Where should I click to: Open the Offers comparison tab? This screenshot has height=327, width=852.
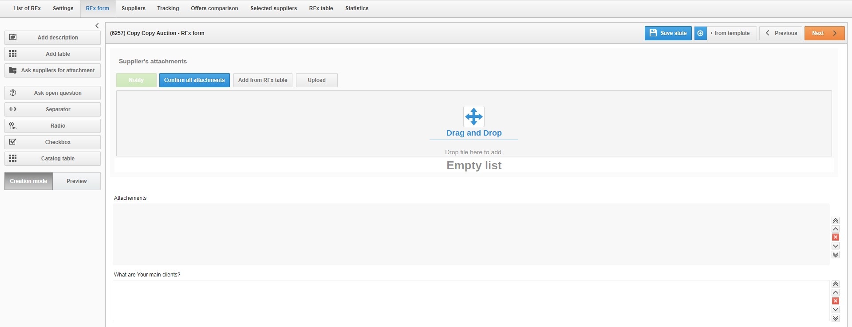point(214,8)
